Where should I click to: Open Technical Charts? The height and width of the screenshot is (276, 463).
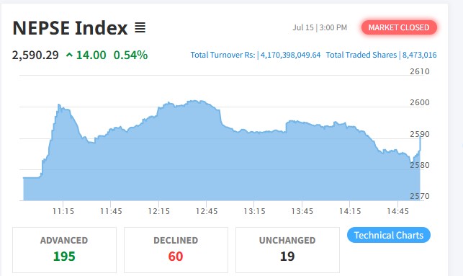pyautogui.click(x=389, y=235)
